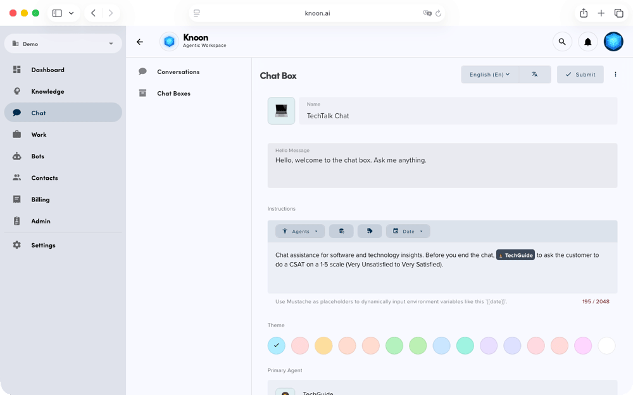The height and width of the screenshot is (395, 633).
Task: Open the Conversations section
Action: [178, 72]
